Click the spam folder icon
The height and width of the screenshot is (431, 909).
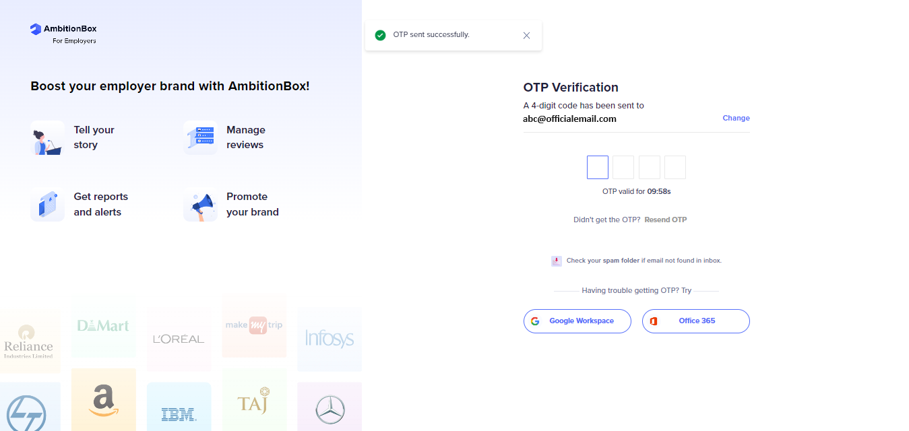pos(556,261)
